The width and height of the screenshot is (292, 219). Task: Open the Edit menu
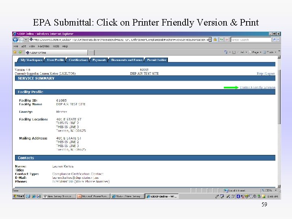[x=24, y=46]
